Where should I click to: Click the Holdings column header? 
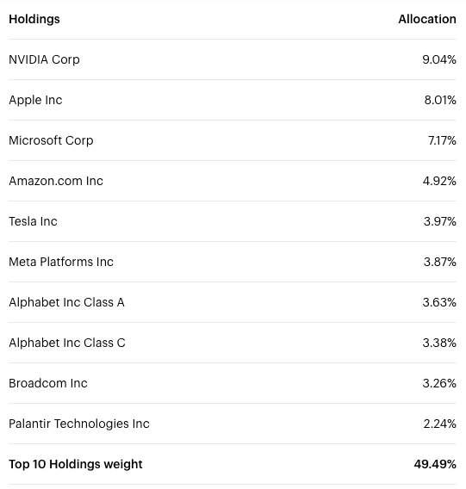coord(34,19)
